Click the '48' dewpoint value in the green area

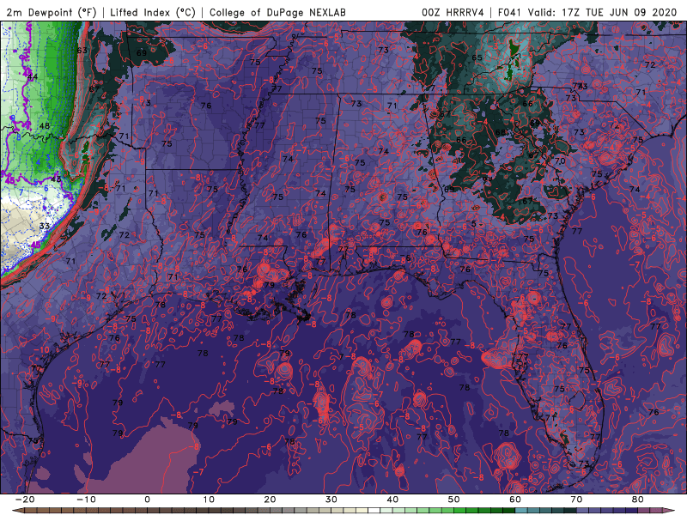[x=45, y=125]
